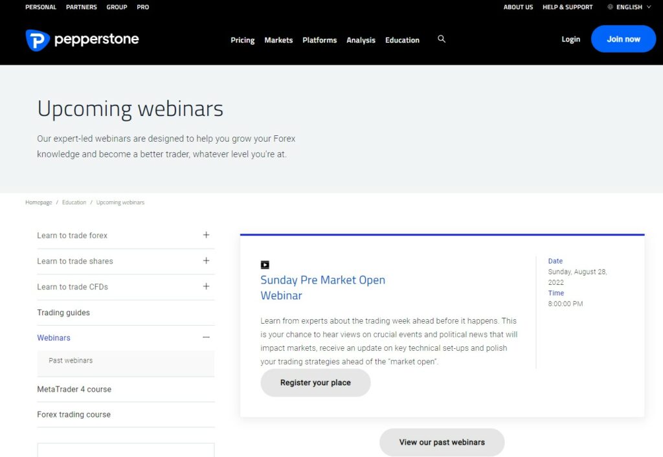Collapse the Webinars section

tap(206, 337)
